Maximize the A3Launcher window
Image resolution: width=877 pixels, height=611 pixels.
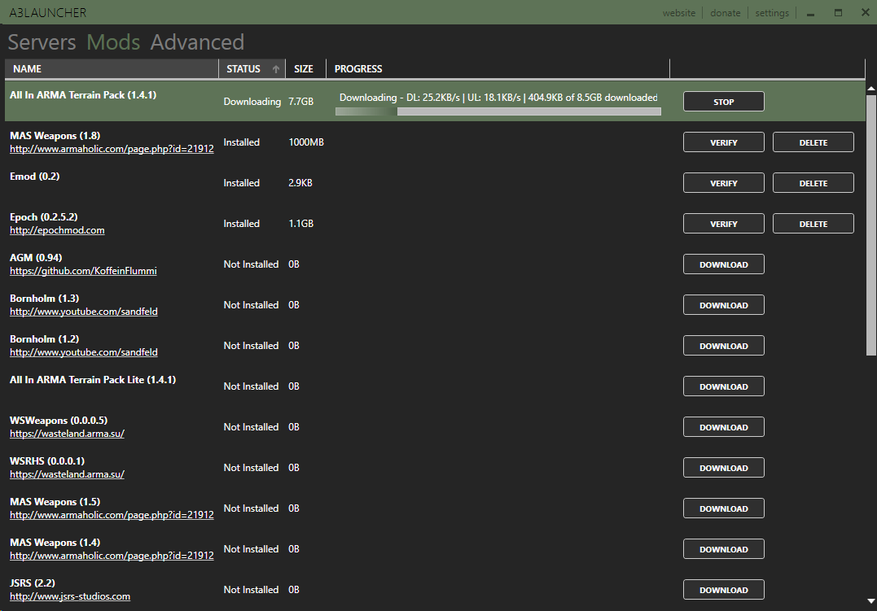[x=838, y=13]
